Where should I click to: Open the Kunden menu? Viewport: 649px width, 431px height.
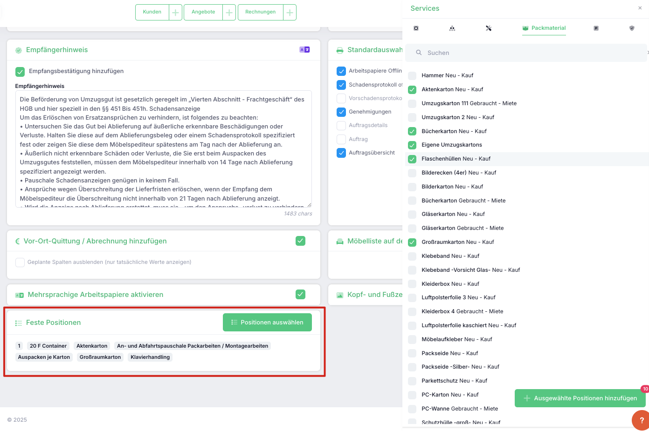click(152, 12)
